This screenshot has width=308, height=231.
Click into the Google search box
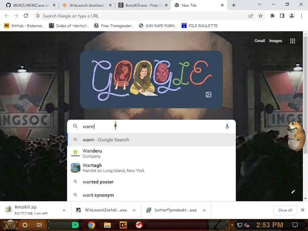coord(151,126)
